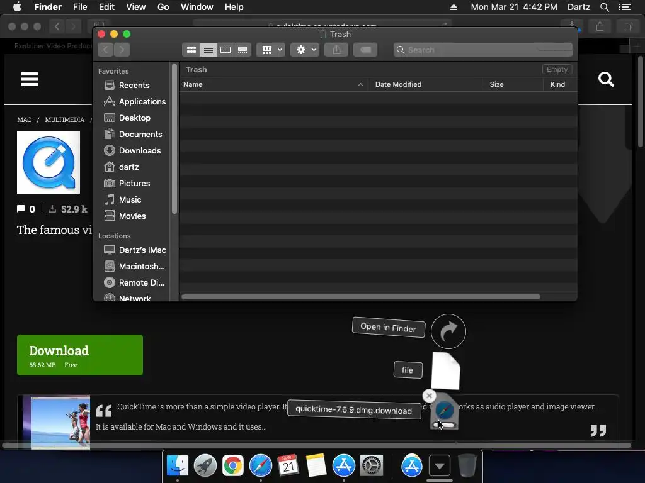645x483 pixels.
Task: Click the Downloads stack in the Dock
Action: [x=439, y=466]
